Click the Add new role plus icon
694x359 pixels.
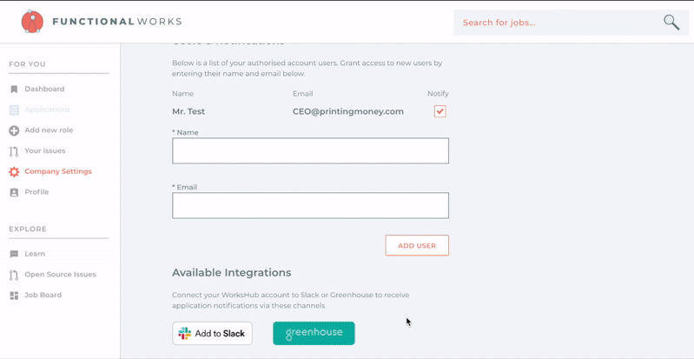pos(14,130)
